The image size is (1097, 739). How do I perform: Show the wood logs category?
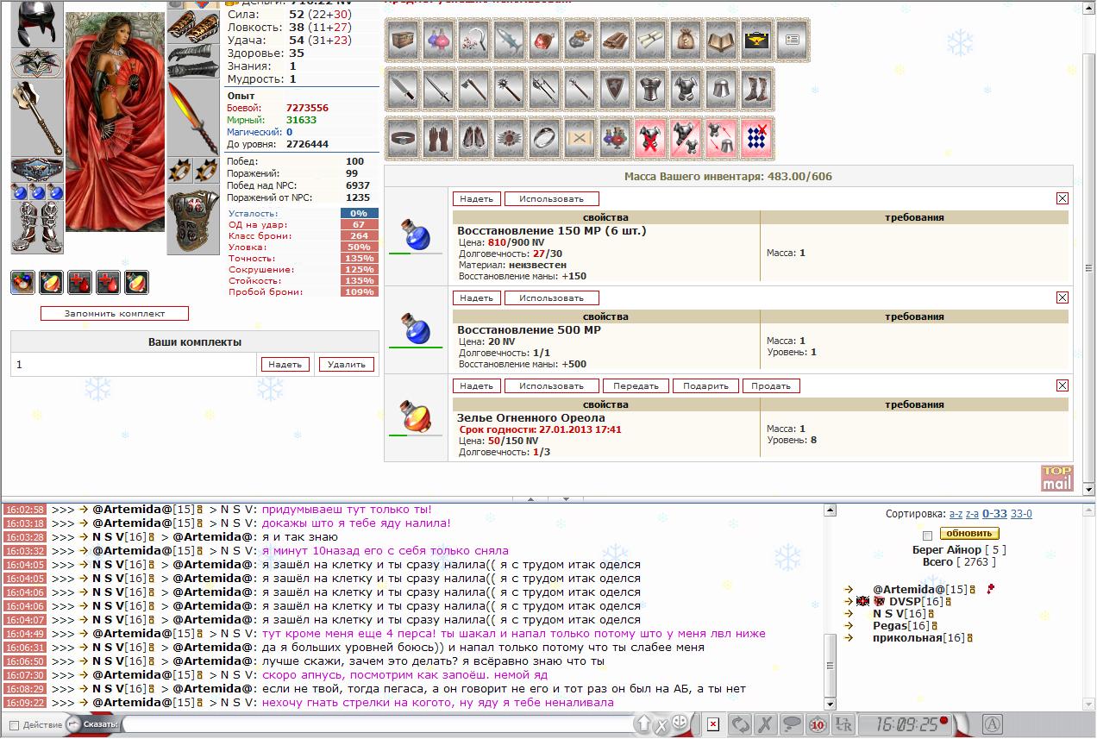[617, 40]
